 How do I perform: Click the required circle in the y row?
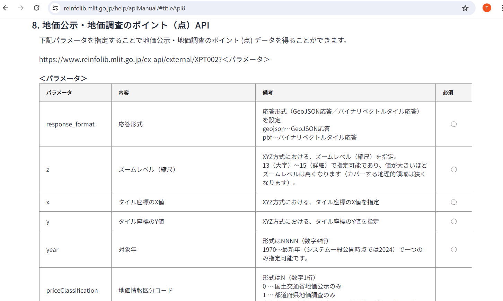pyautogui.click(x=454, y=221)
